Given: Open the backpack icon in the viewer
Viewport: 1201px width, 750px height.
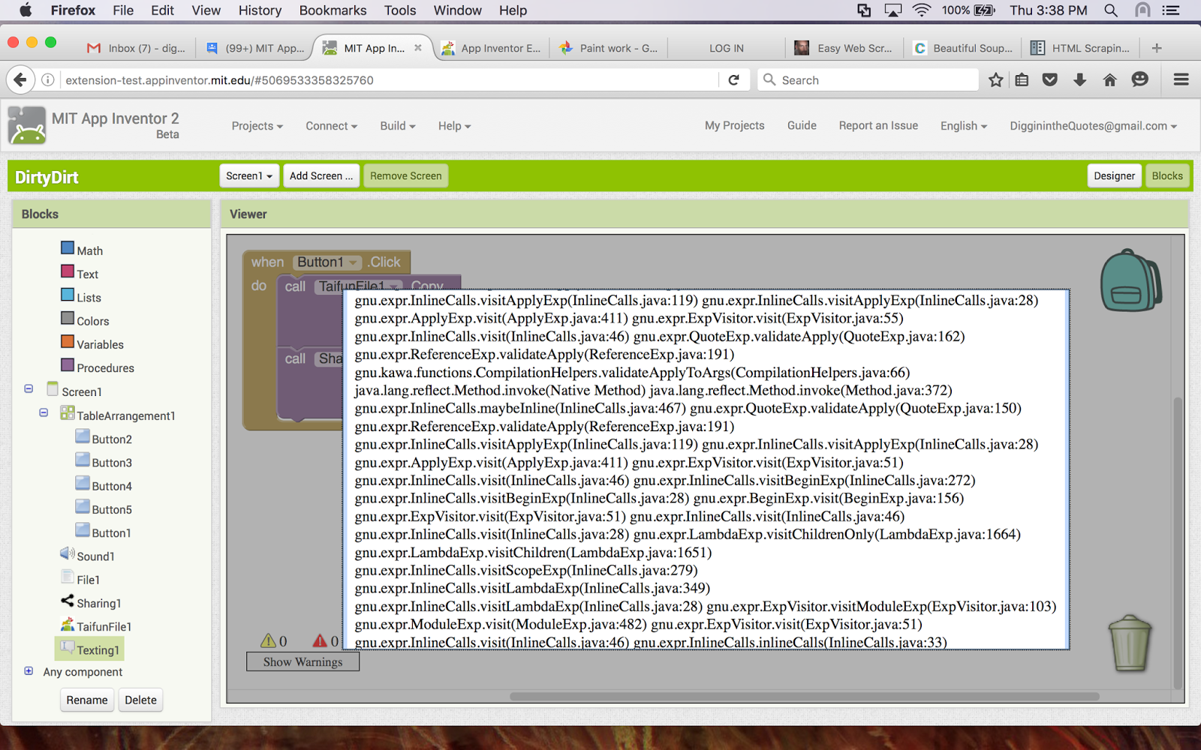Looking at the screenshot, I should click(1130, 280).
